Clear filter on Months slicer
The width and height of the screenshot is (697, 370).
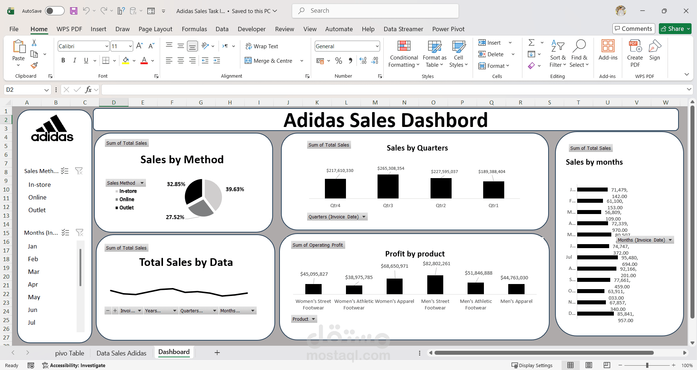pyautogui.click(x=80, y=233)
